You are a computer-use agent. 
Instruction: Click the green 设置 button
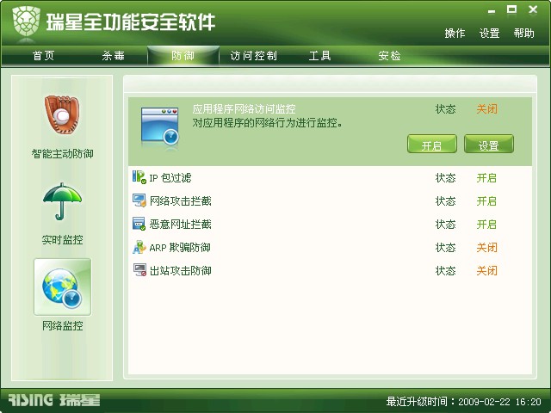tap(489, 144)
